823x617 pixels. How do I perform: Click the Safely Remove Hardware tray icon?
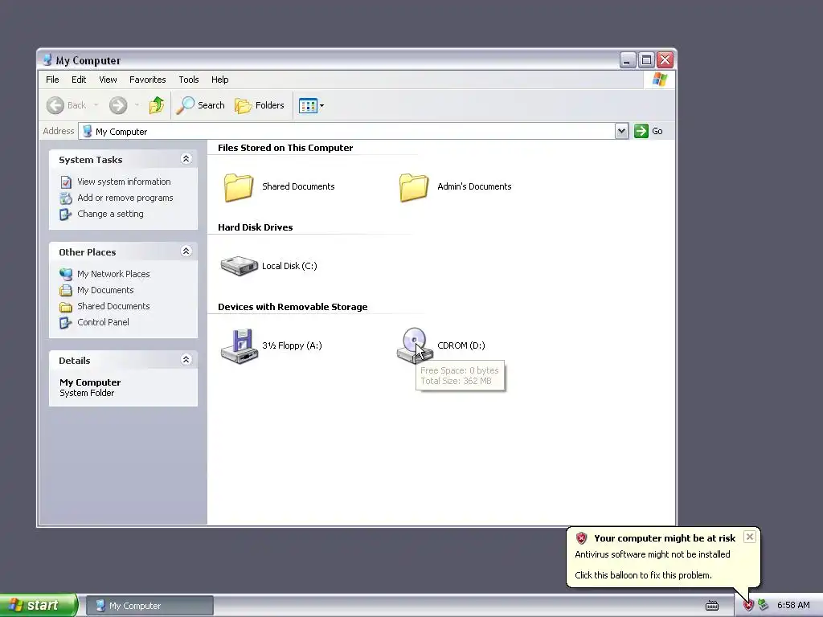point(763,605)
